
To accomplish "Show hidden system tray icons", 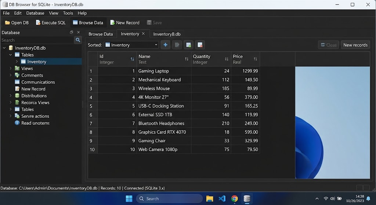I will point(317,198).
